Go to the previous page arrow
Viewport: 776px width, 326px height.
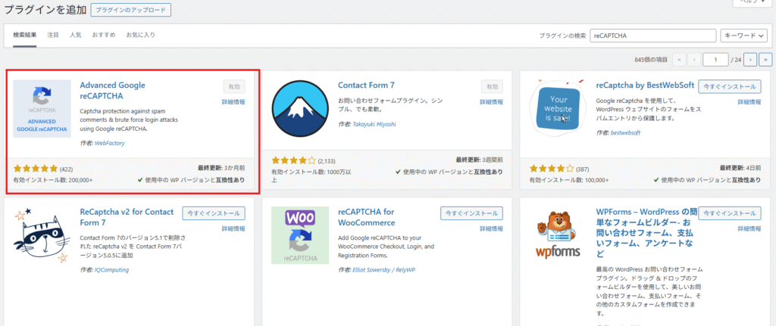tap(694, 59)
